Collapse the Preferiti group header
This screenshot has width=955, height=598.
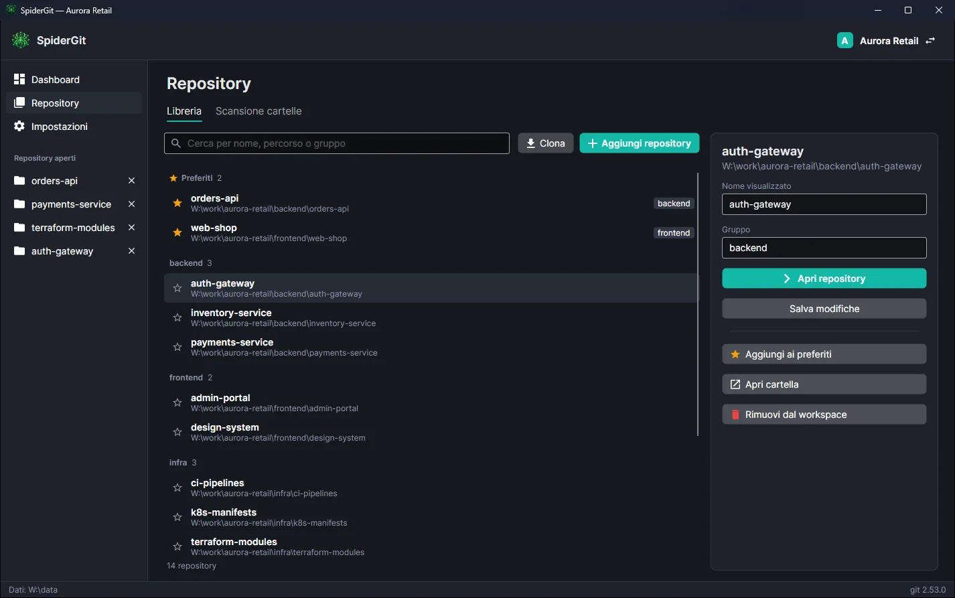pyautogui.click(x=195, y=178)
